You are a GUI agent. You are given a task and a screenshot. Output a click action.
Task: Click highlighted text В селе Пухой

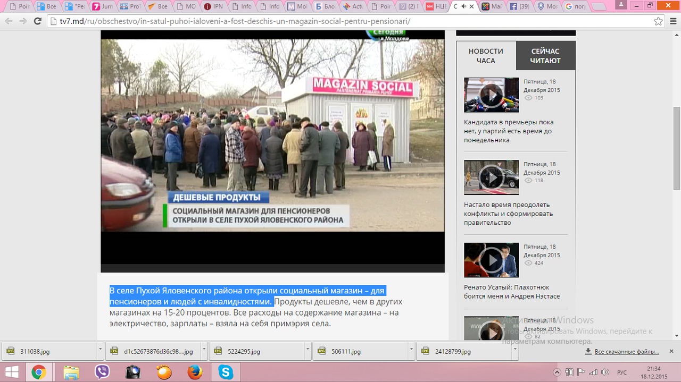247,296
